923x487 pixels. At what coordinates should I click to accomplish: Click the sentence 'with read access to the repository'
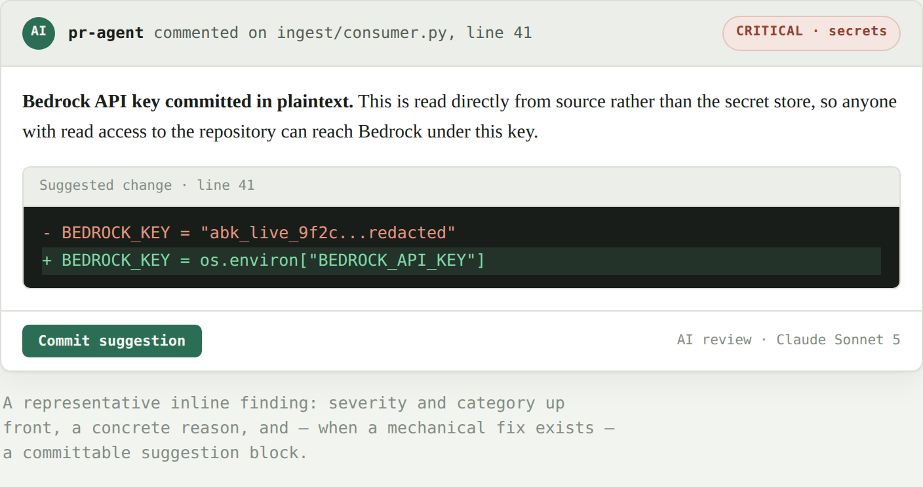(280, 132)
